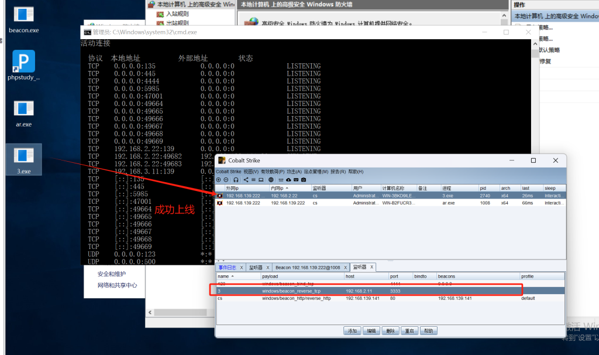This screenshot has height=355, width=599.
Task: Select 3.exe on the desktop
Action: pos(23,160)
